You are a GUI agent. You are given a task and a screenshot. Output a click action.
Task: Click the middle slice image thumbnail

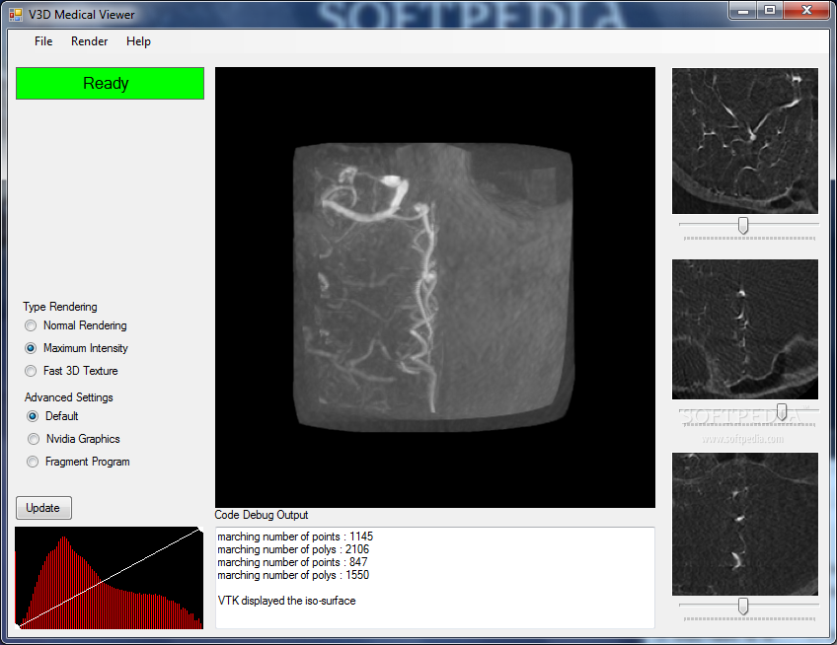744,329
